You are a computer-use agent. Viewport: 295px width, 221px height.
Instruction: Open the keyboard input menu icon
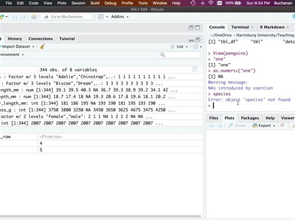point(220,3)
